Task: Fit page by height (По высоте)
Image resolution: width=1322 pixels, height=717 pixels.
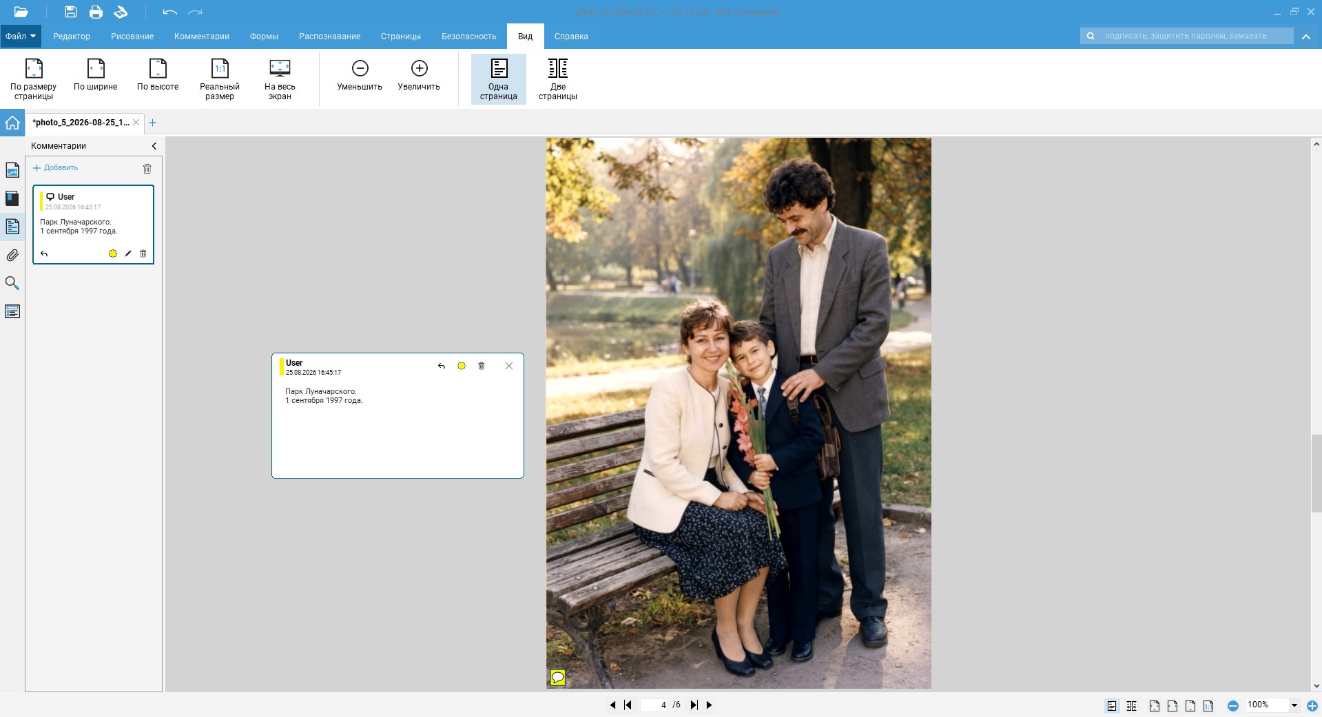Action: (x=158, y=75)
